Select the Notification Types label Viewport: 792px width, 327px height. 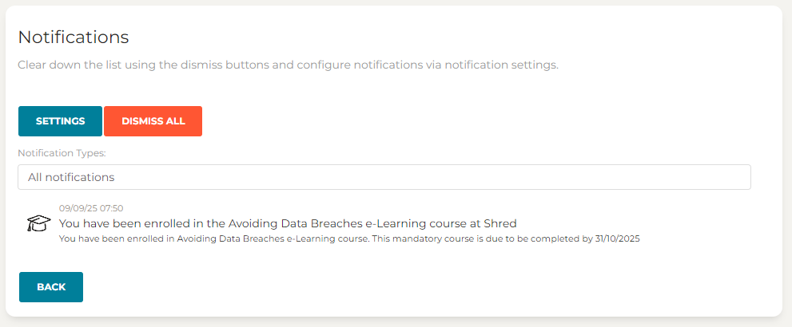[62, 152]
